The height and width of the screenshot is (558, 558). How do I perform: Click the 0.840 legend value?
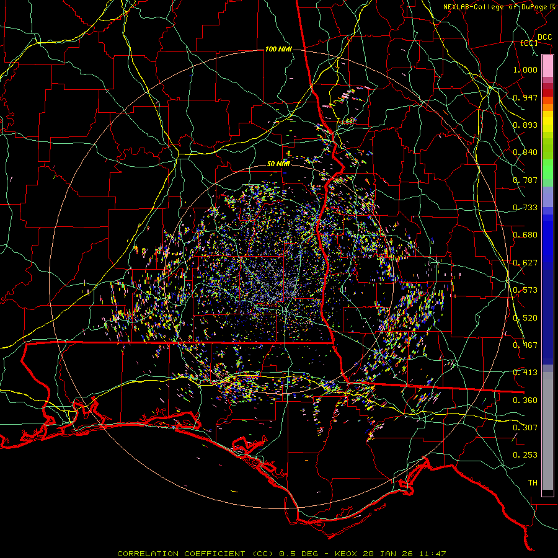[525, 153]
